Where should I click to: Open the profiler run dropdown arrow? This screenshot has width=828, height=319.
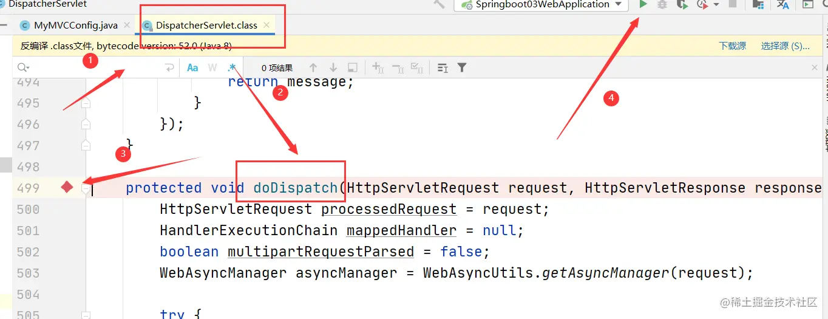pyautogui.click(x=716, y=4)
